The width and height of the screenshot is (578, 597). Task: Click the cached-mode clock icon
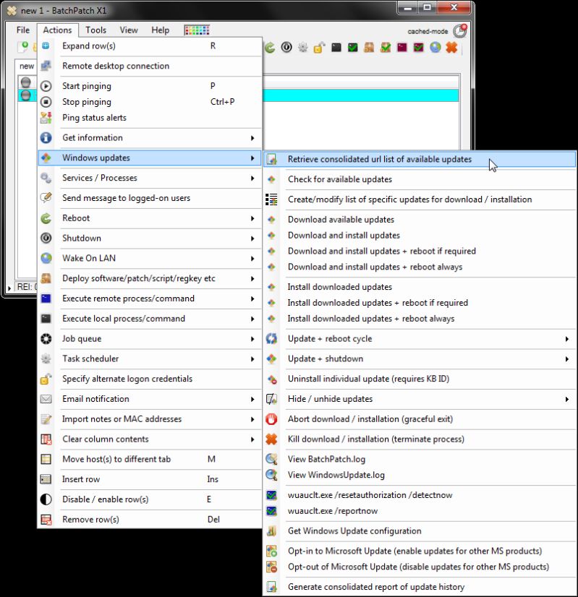[460, 31]
